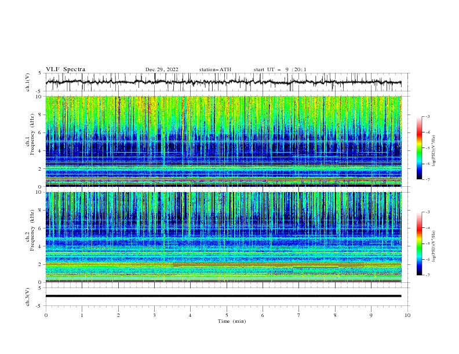The image size is (459, 354).
Task: Click time axis tick label '4'
Action: [190, 315]
